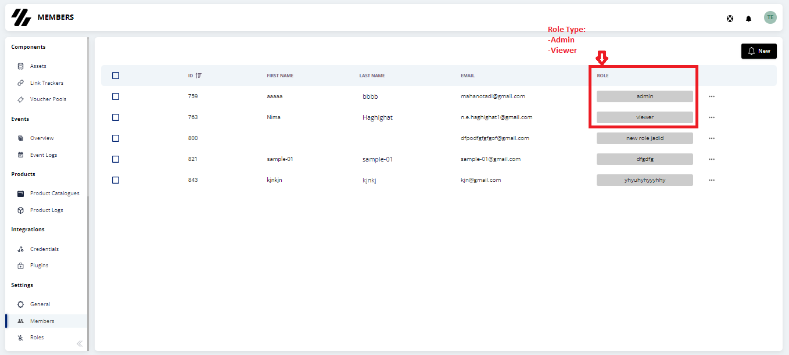This screenshot has width=789, height=355.
Task: Click first name kjnkjn
Action: [x=274, y=180]
